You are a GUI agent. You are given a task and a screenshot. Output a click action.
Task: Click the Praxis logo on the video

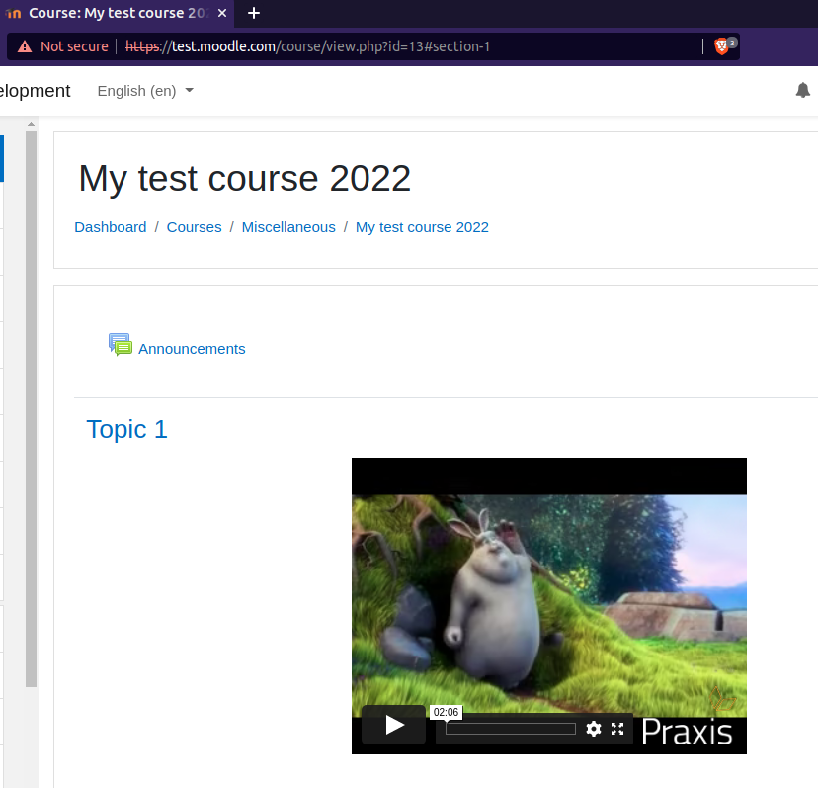click(687, 732)
